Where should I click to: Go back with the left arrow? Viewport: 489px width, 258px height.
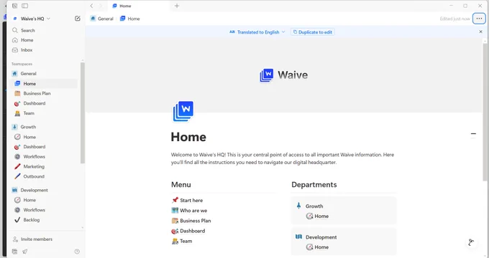[x=91, y=6]
